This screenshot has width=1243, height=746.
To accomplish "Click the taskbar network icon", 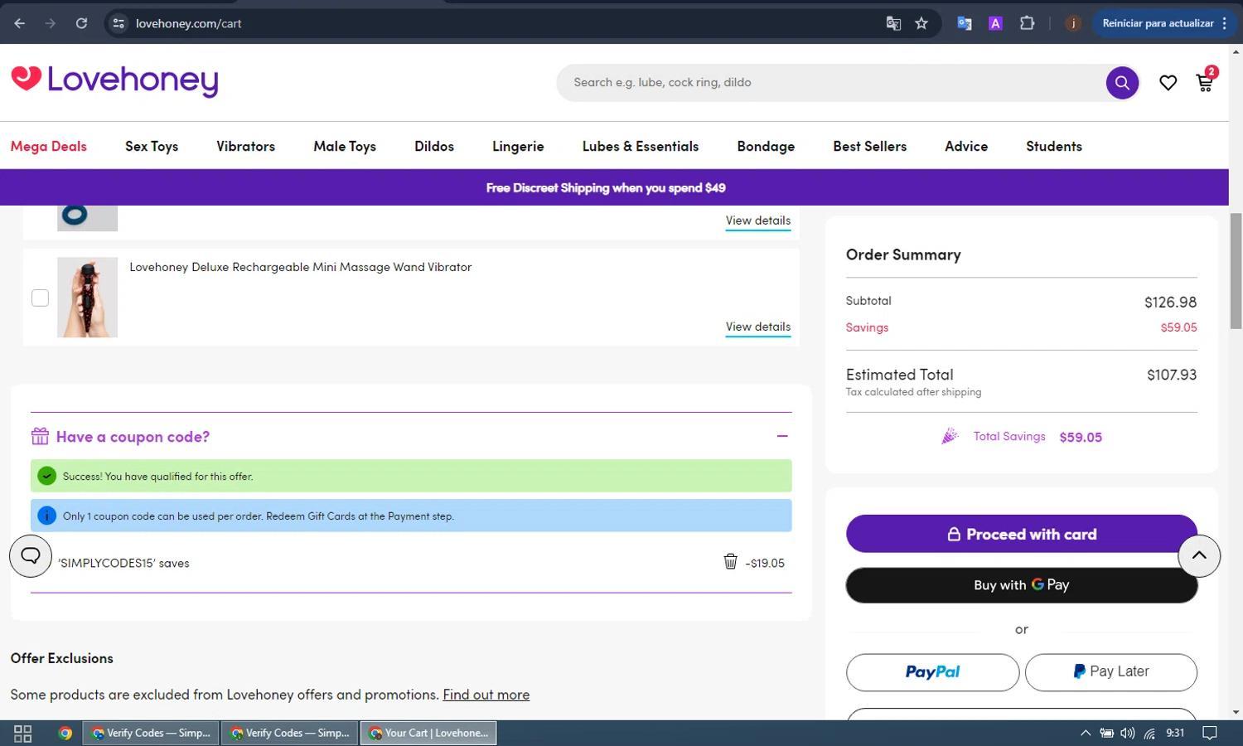I will pos(1149,733).
